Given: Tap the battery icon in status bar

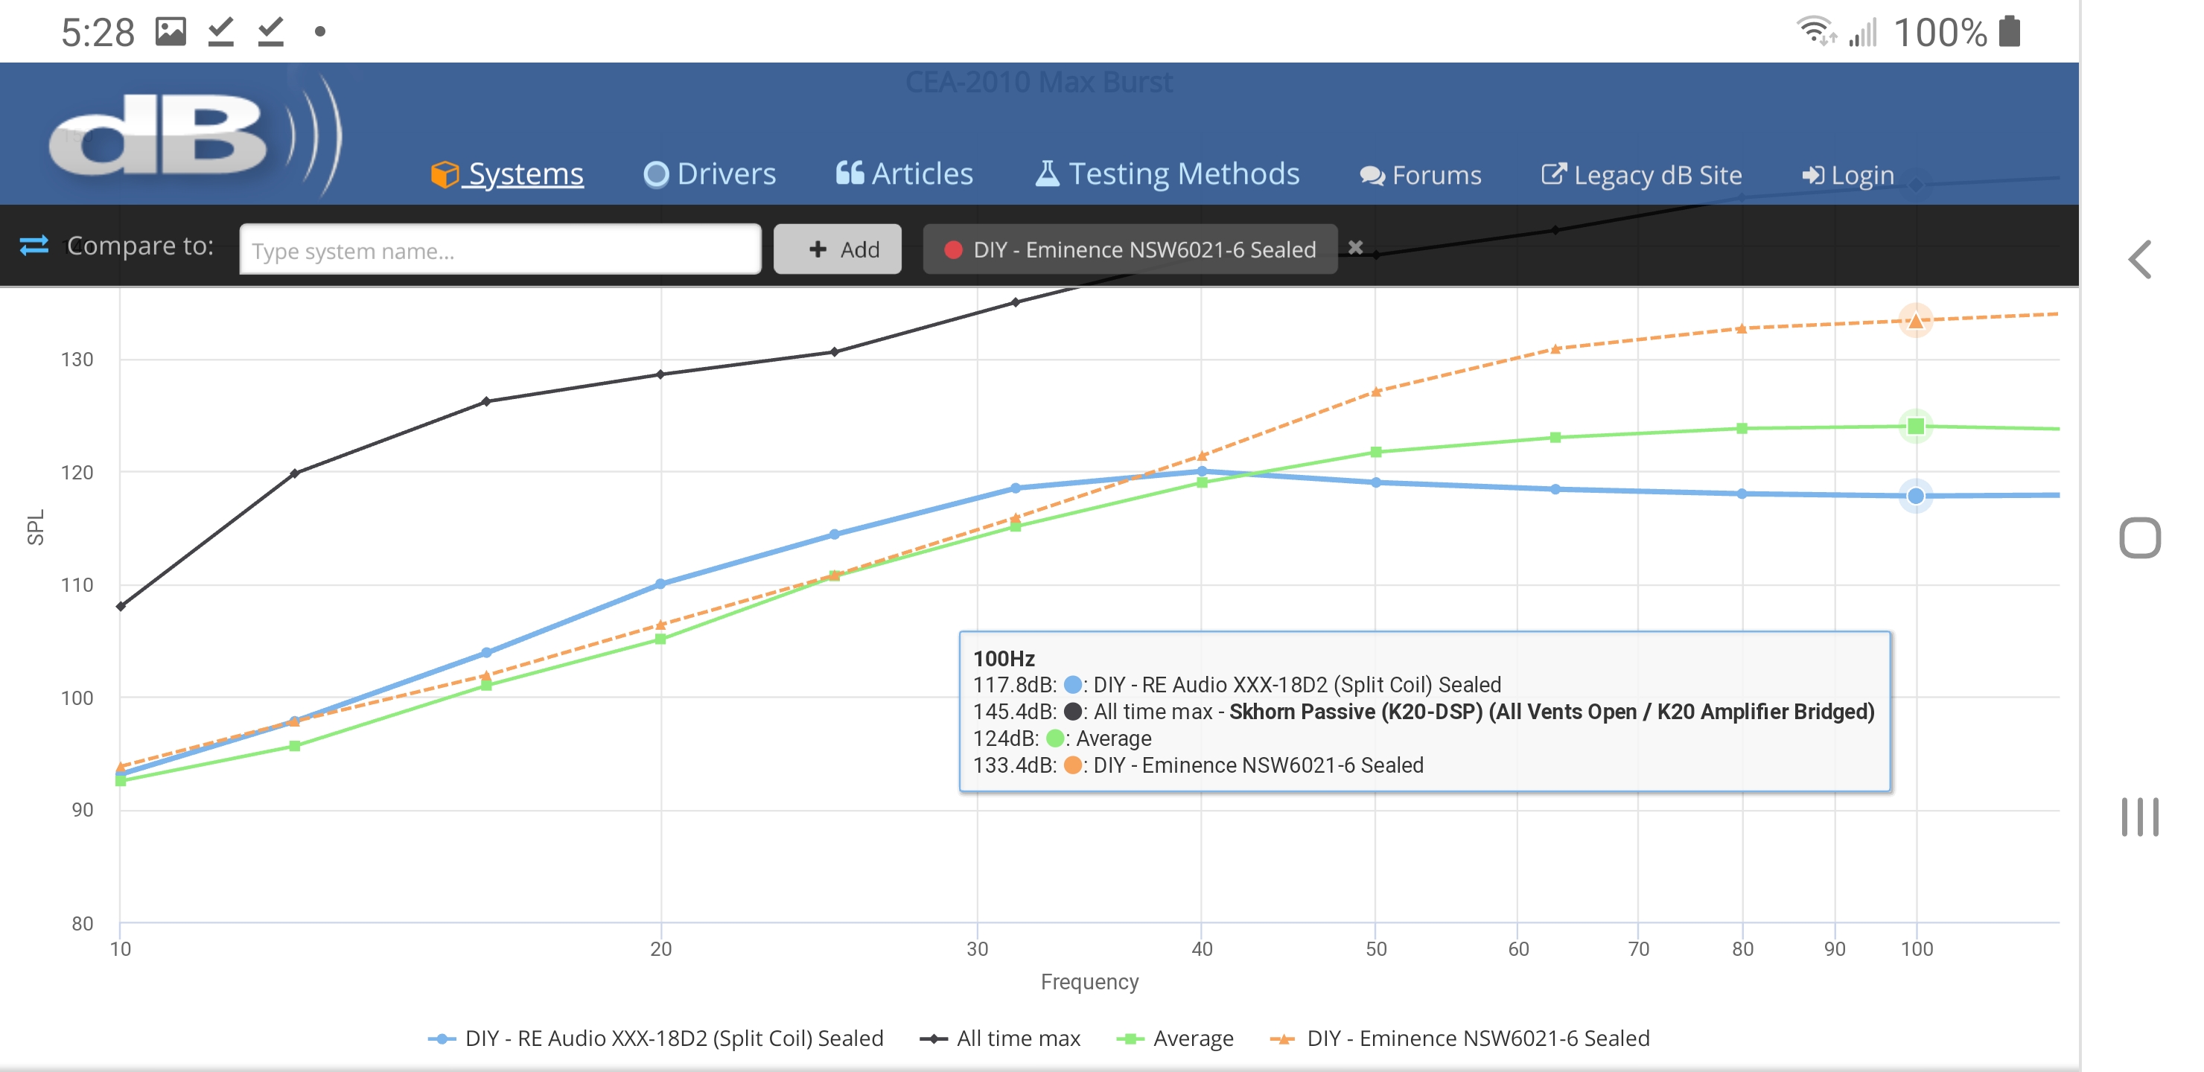Looking at the screenshot, I should pyautogui.click(x=2010, y=32).
